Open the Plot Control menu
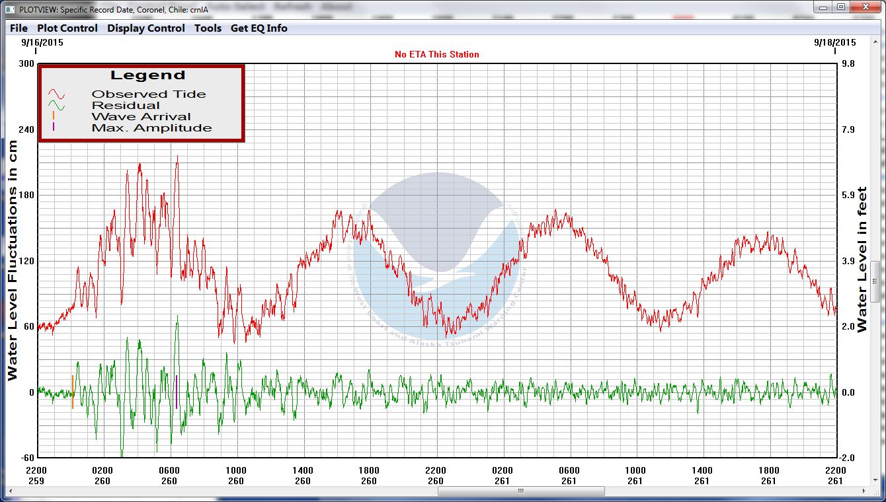Viewport: 886px width, 502px height. [67, 28]
